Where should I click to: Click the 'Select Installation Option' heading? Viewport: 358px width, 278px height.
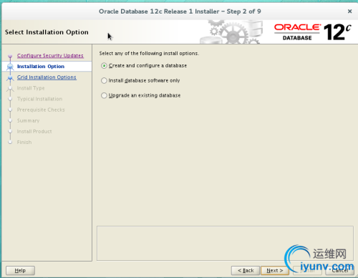(x=47, y=32)
